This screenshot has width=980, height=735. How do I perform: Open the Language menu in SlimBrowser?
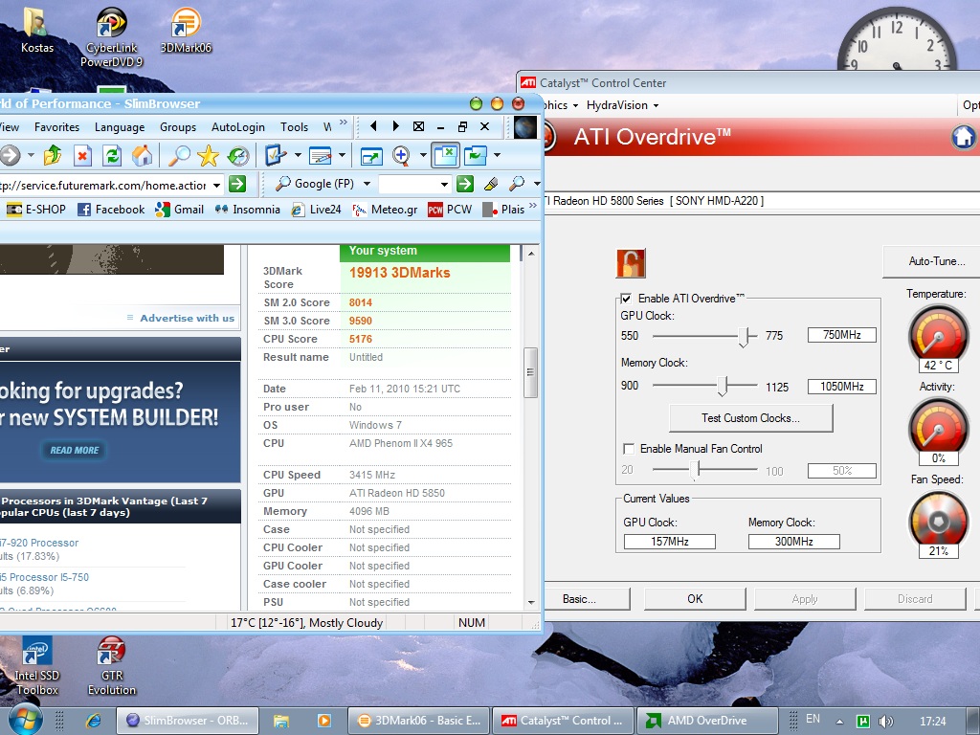click(x=120, y=127)
